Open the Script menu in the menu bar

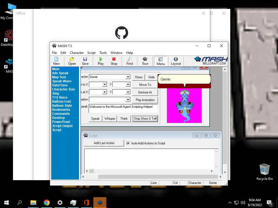pos(91,53)
